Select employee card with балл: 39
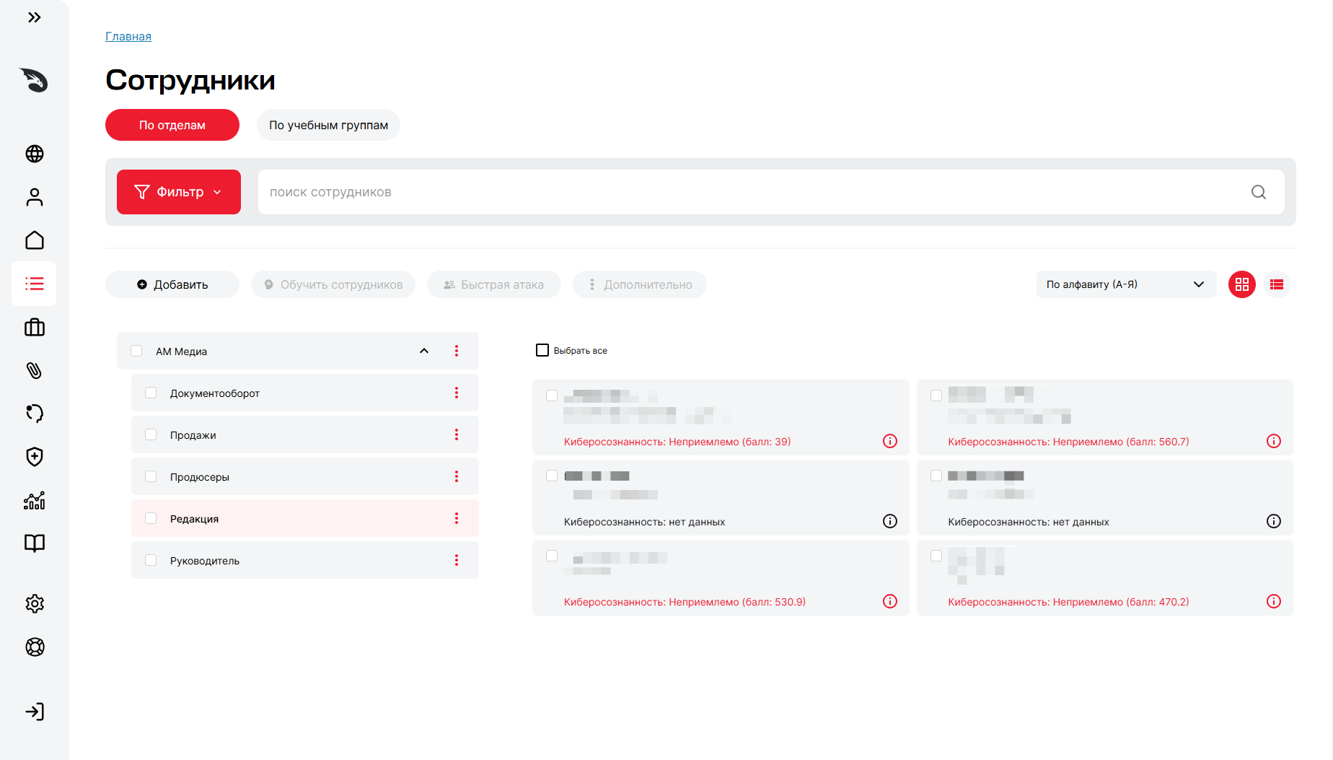This screenshot has width=1333, height=760. click(552, 396)
